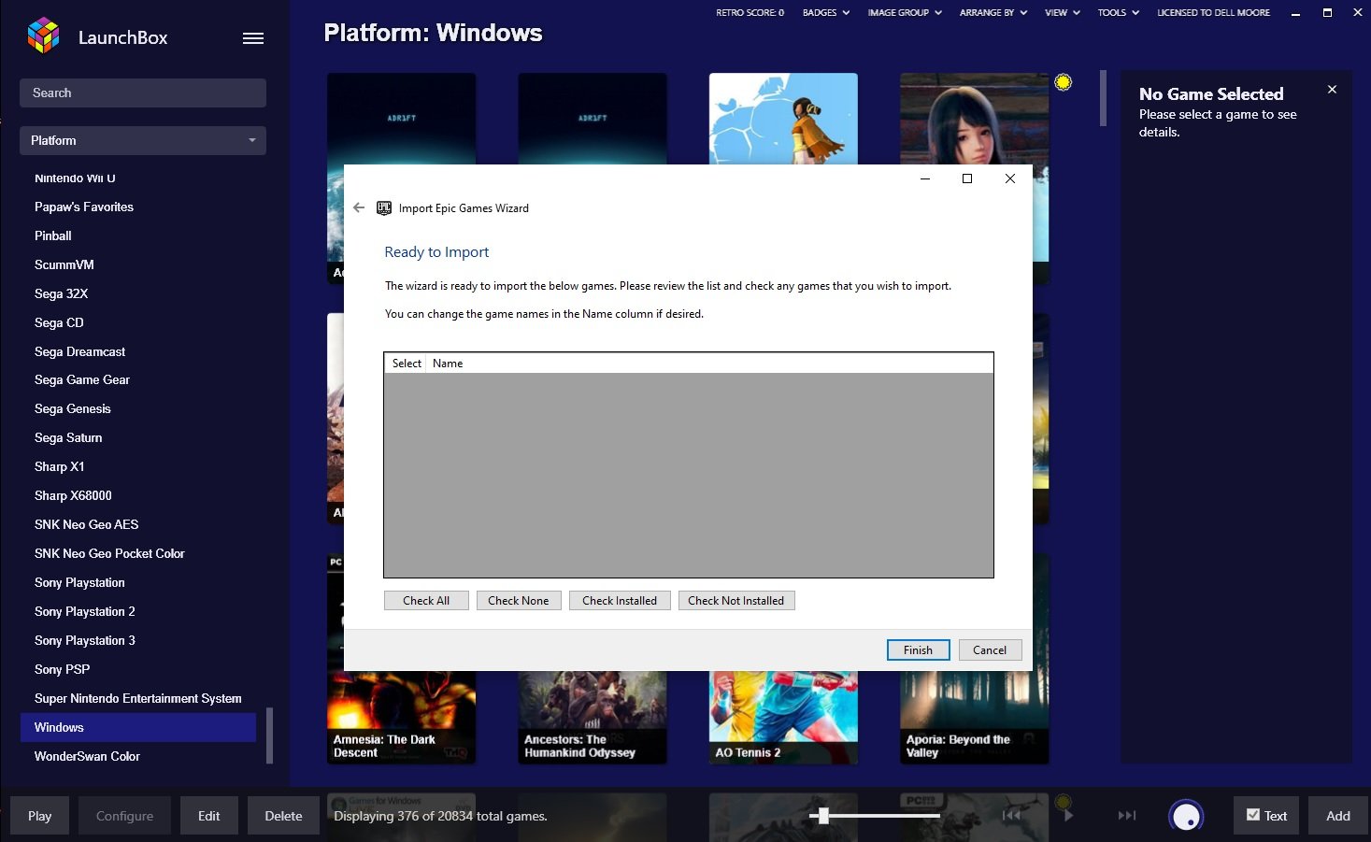The image size is (1371, 842).
Task: Select Papaw's Favorites in sidebar
Action: [x=84, y=207]
